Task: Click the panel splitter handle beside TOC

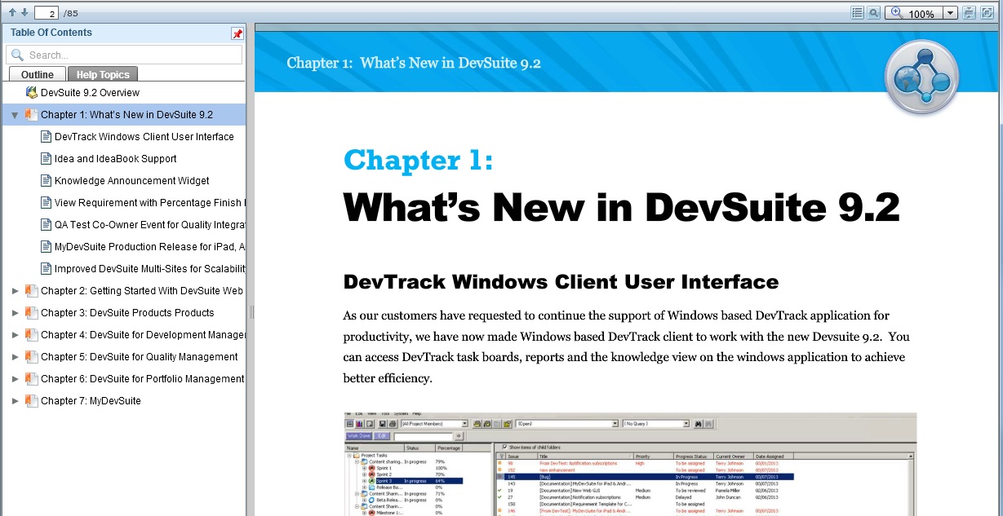Action: (x=251, y=312)
